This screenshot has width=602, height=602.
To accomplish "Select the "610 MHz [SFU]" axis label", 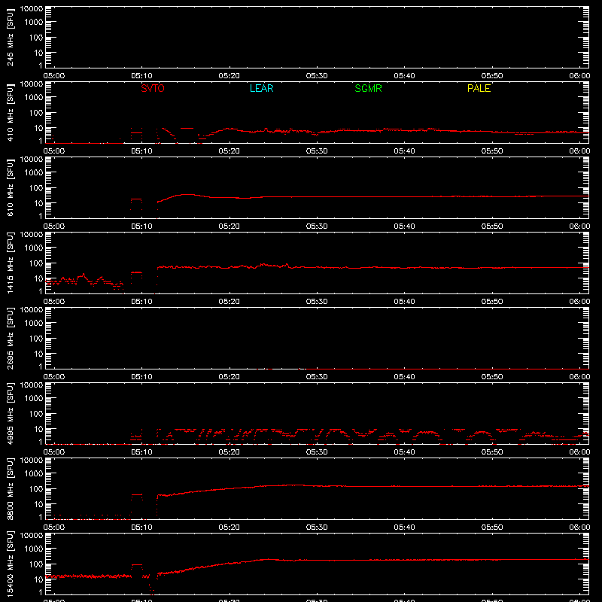I will (x=10, y=187).
